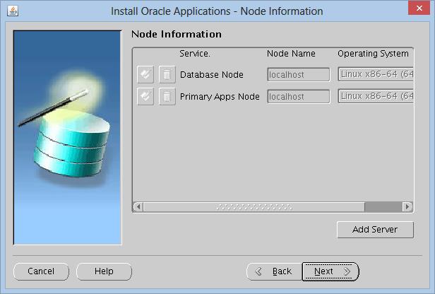Click the Node Name column header
435x294 pixels.
(291, 53)
